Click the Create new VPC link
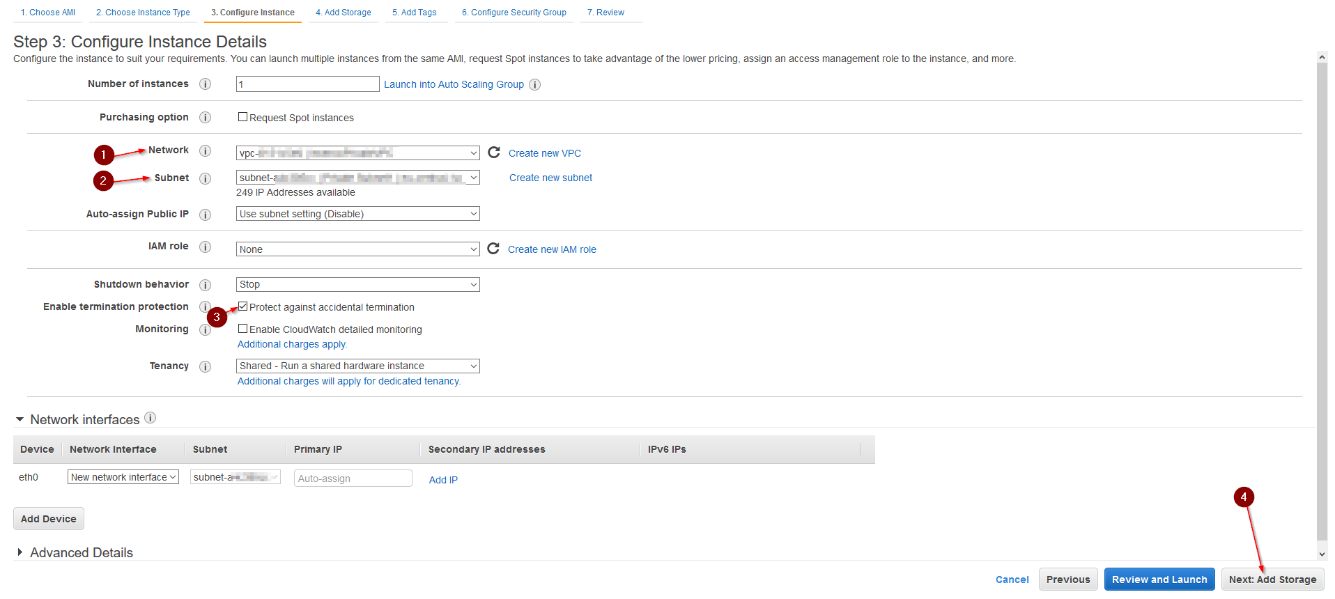Screen dimensions: 1335x599 click(x=544, y=153)
